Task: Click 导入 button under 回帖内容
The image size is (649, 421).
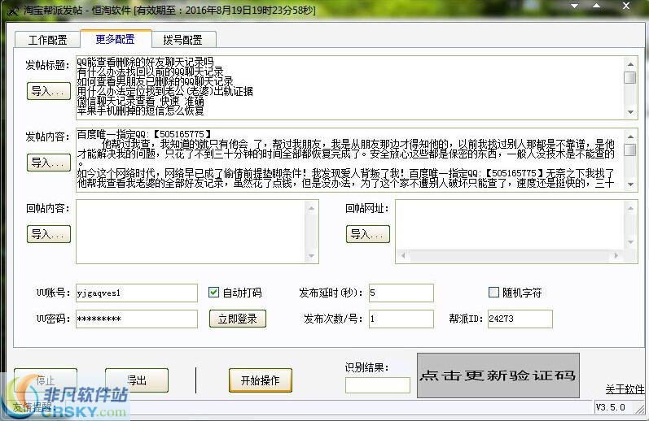Action: coord(49,234)
